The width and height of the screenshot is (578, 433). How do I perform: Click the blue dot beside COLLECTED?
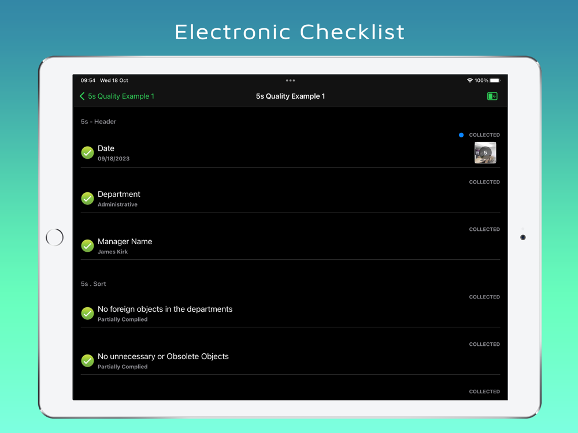[461, 135]
